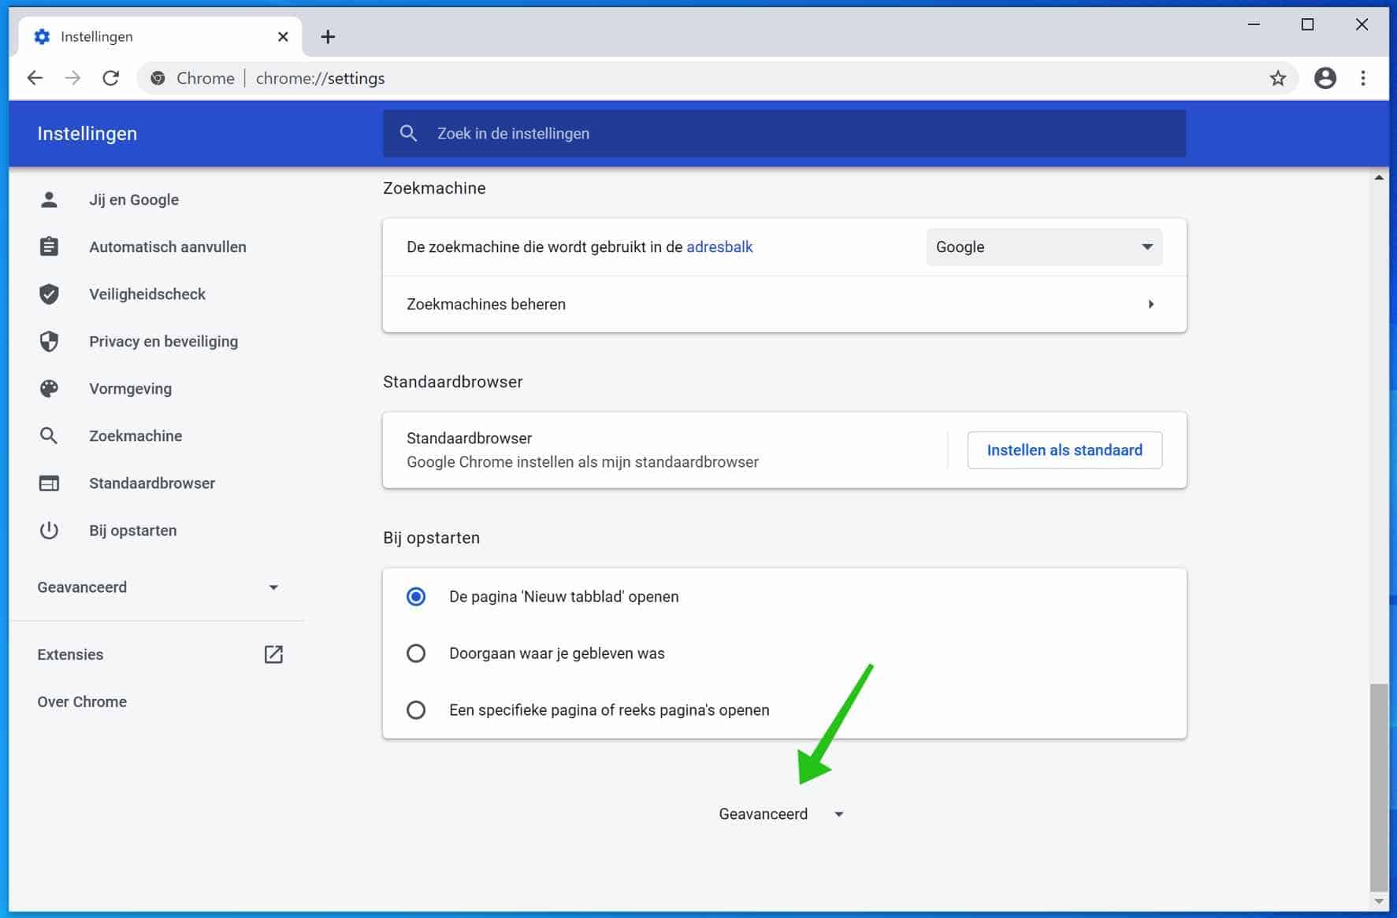Maximize the Chrome window
Viewport: 1397px width, 918px height.
(x=1307, y=24)
